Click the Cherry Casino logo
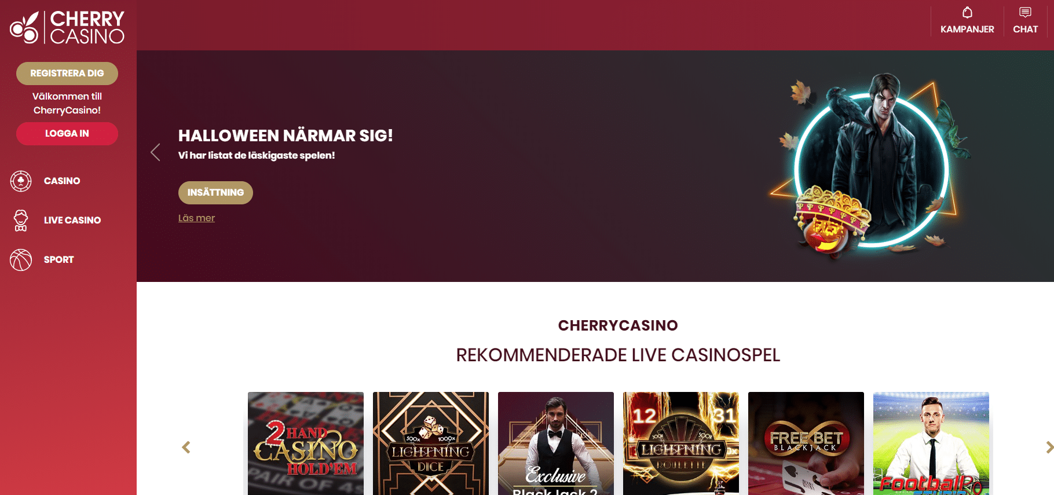 pos(67,27)
